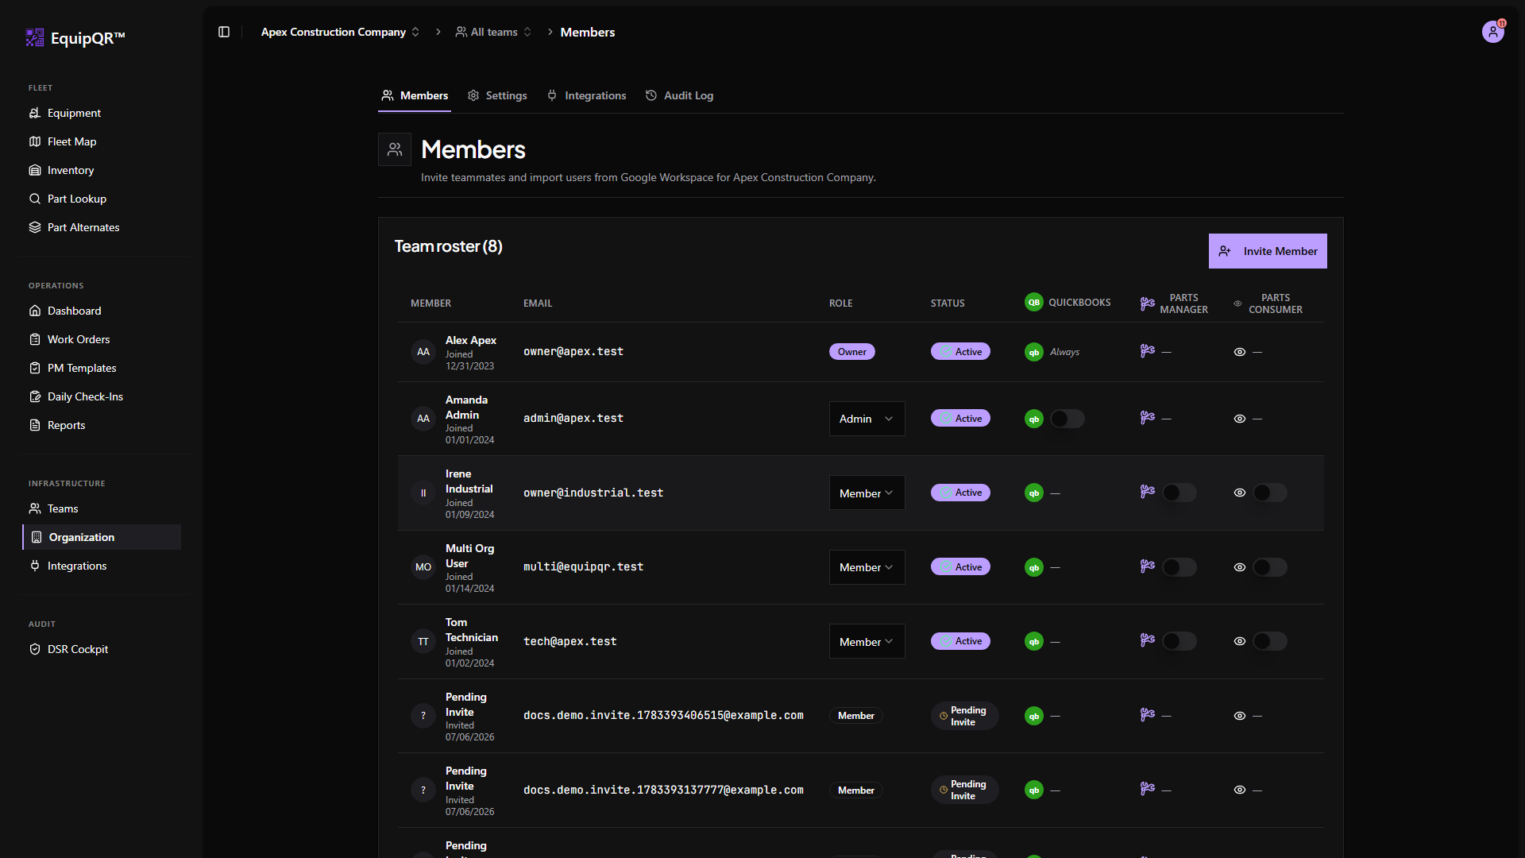
Task: Click Tom Technician's TT avatar
Action: [423, 641]
